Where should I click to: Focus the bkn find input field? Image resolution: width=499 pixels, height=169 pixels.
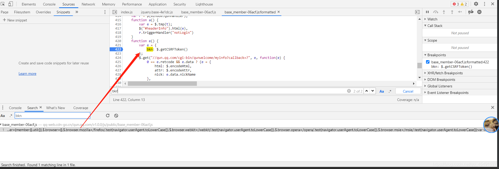tap(228, 91)
